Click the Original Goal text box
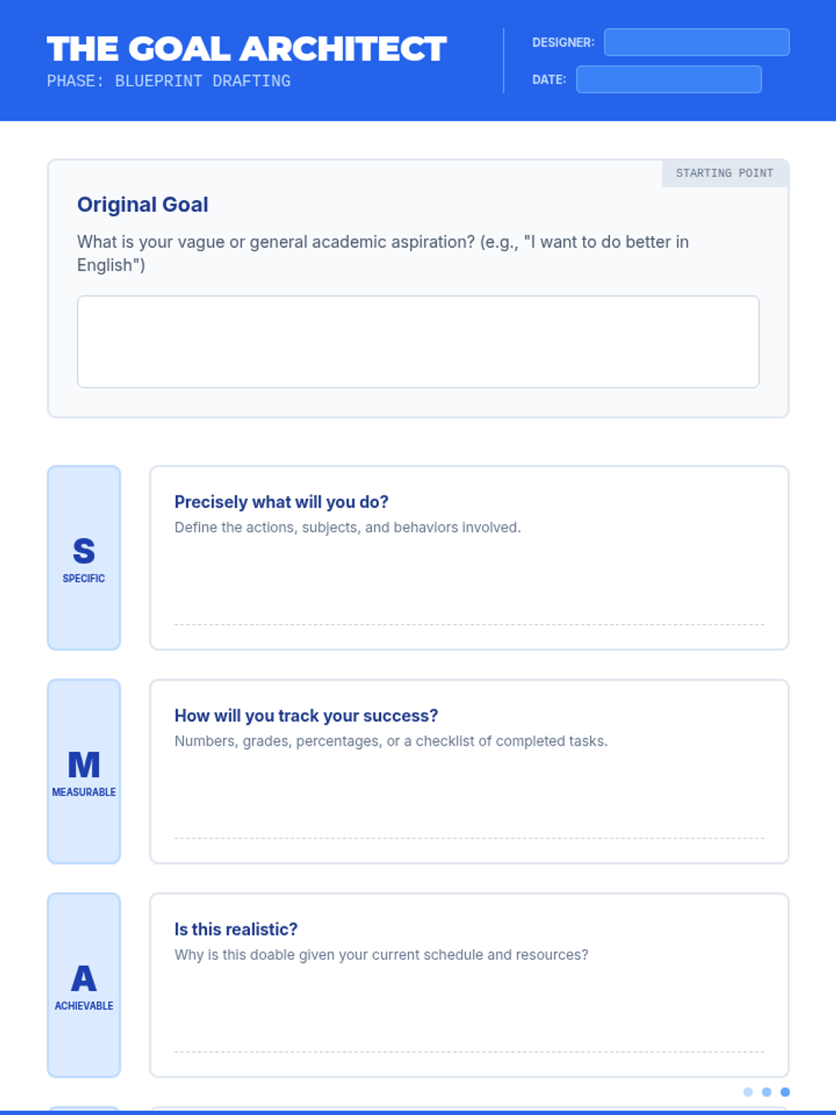The height and width of the screenshot is (1115, 836). coord(418,341)
